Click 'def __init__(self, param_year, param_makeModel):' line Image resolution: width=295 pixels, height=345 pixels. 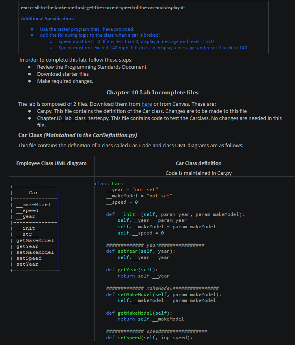[175, 214]
